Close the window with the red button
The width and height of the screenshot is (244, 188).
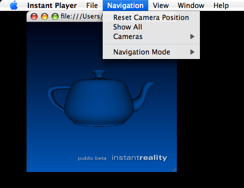(x=34, y=16)
